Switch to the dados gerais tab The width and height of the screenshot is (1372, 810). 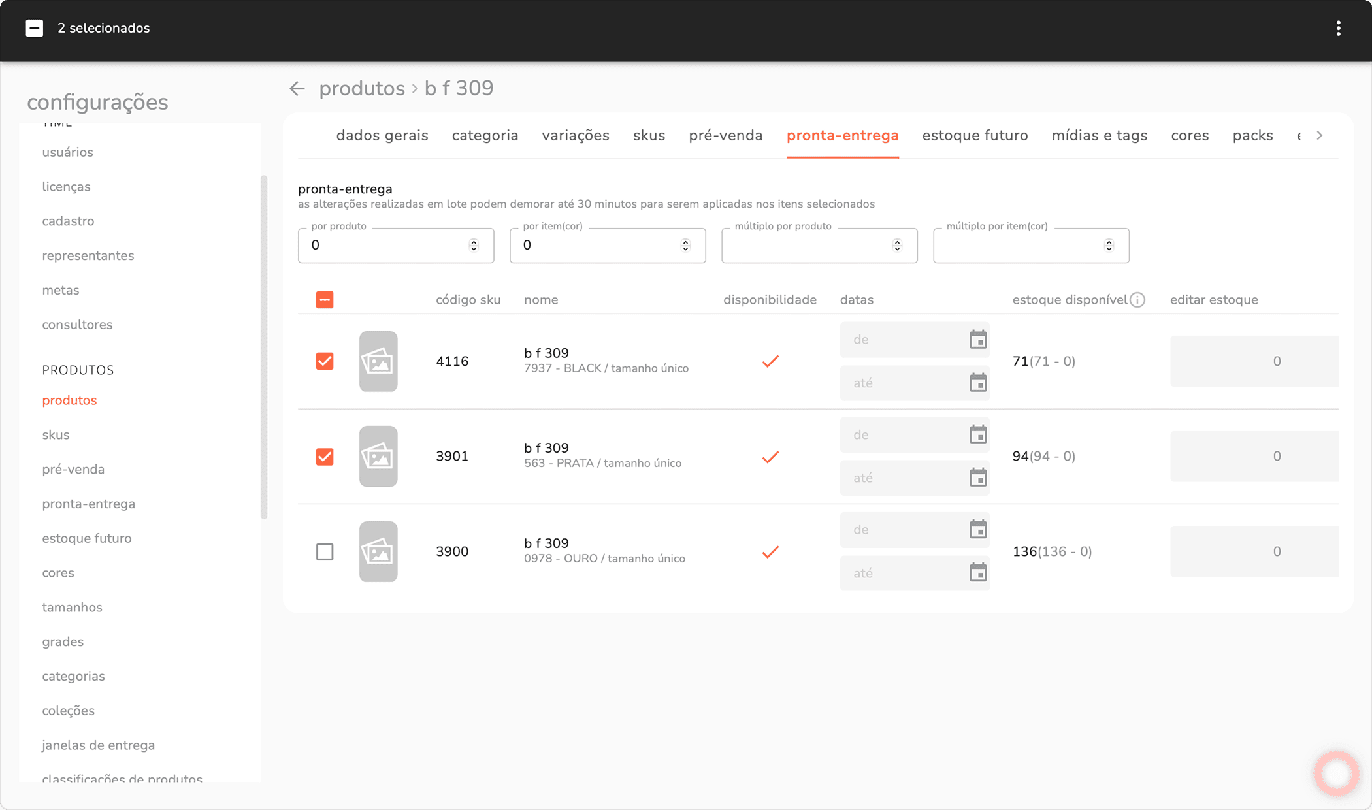tap(382, 135)
